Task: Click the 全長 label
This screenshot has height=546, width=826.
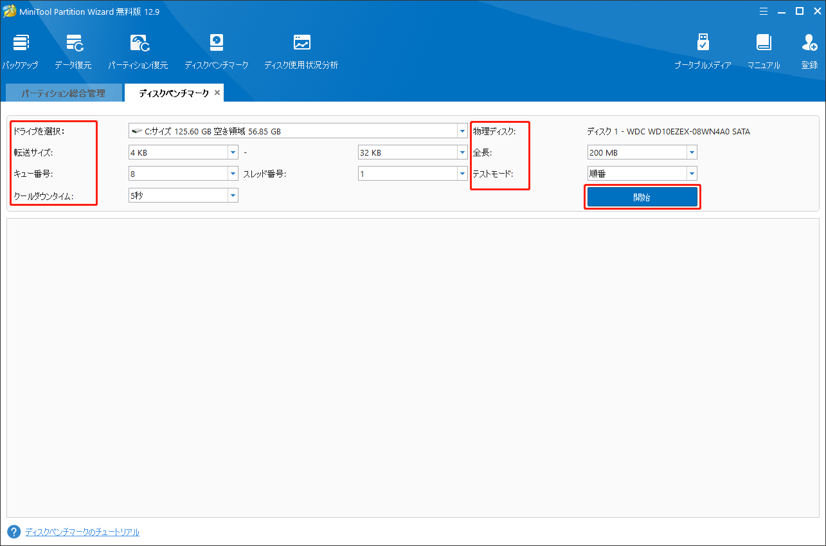Action: (x=482, y=152)
